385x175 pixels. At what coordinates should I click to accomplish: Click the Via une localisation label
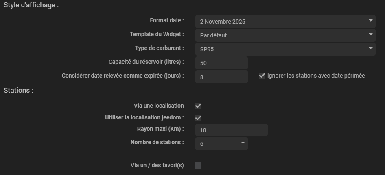click(x=159, y=106)
